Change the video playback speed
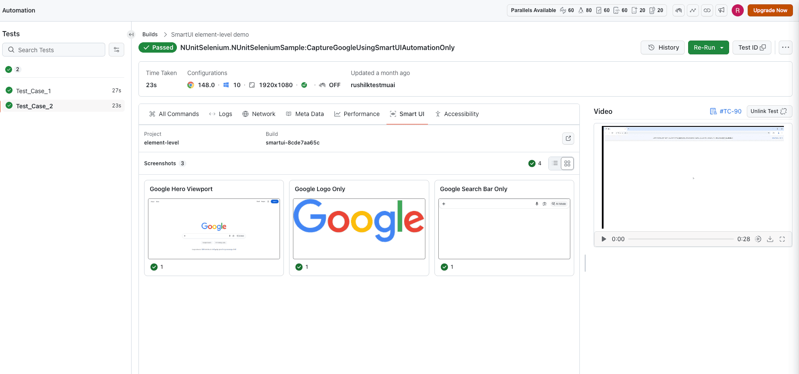Screen dimensions: 799x374 click(758, 239)
